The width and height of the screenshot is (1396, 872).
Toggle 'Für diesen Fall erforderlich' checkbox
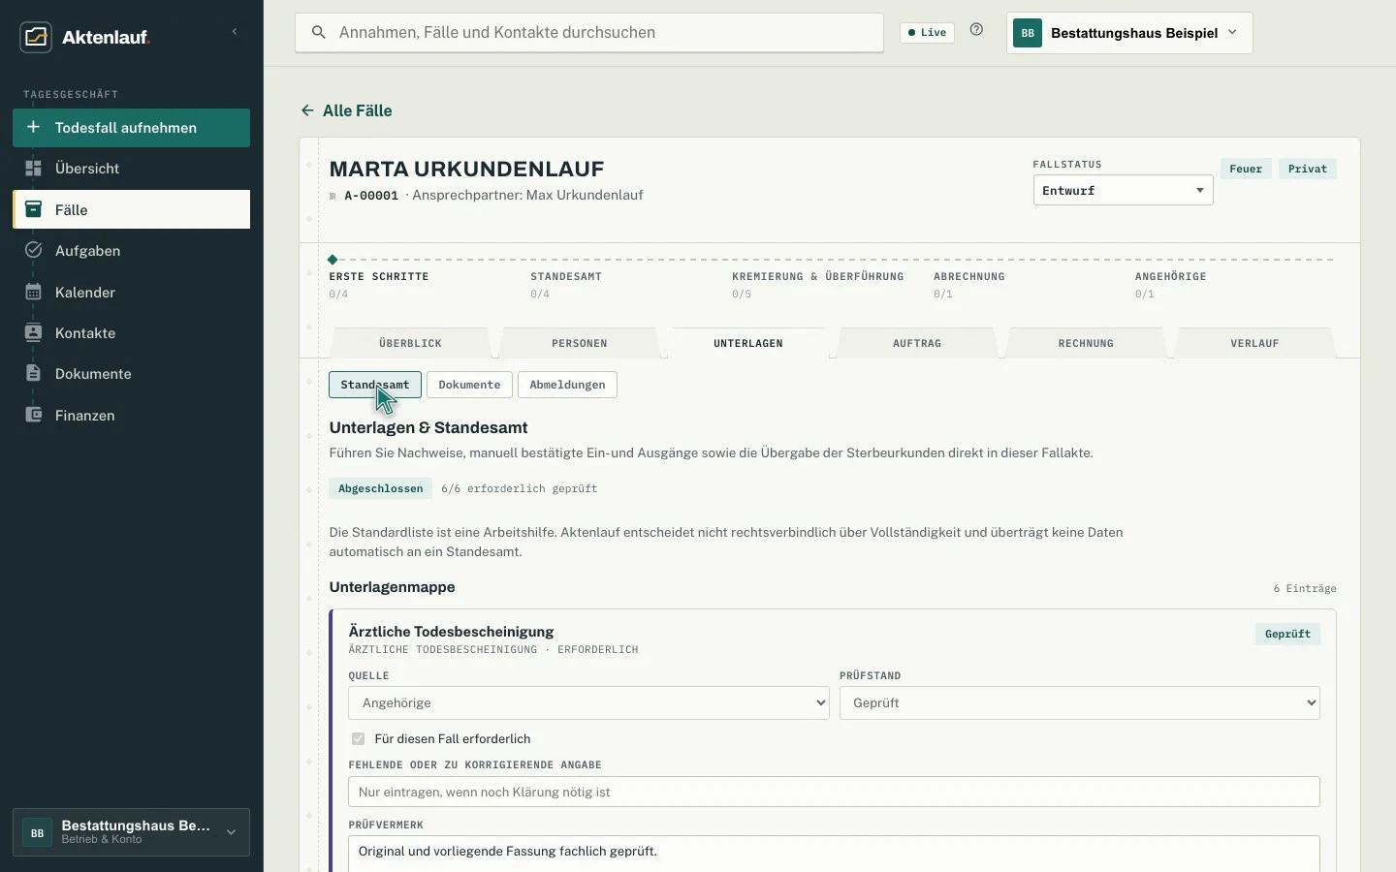point(359,738)
